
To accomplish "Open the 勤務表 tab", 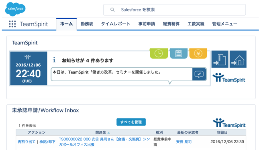I will coord(87,24).
